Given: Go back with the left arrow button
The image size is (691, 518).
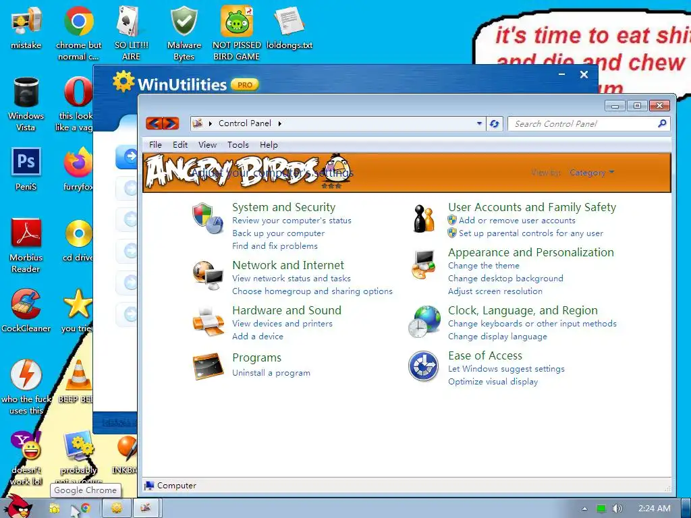Looking at the screenshot, I should click(x=154, y=123).
